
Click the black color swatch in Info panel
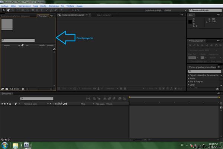click(x=190, y=22)
